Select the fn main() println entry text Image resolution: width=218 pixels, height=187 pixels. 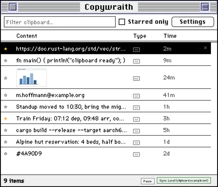click(x=71, y=60)
